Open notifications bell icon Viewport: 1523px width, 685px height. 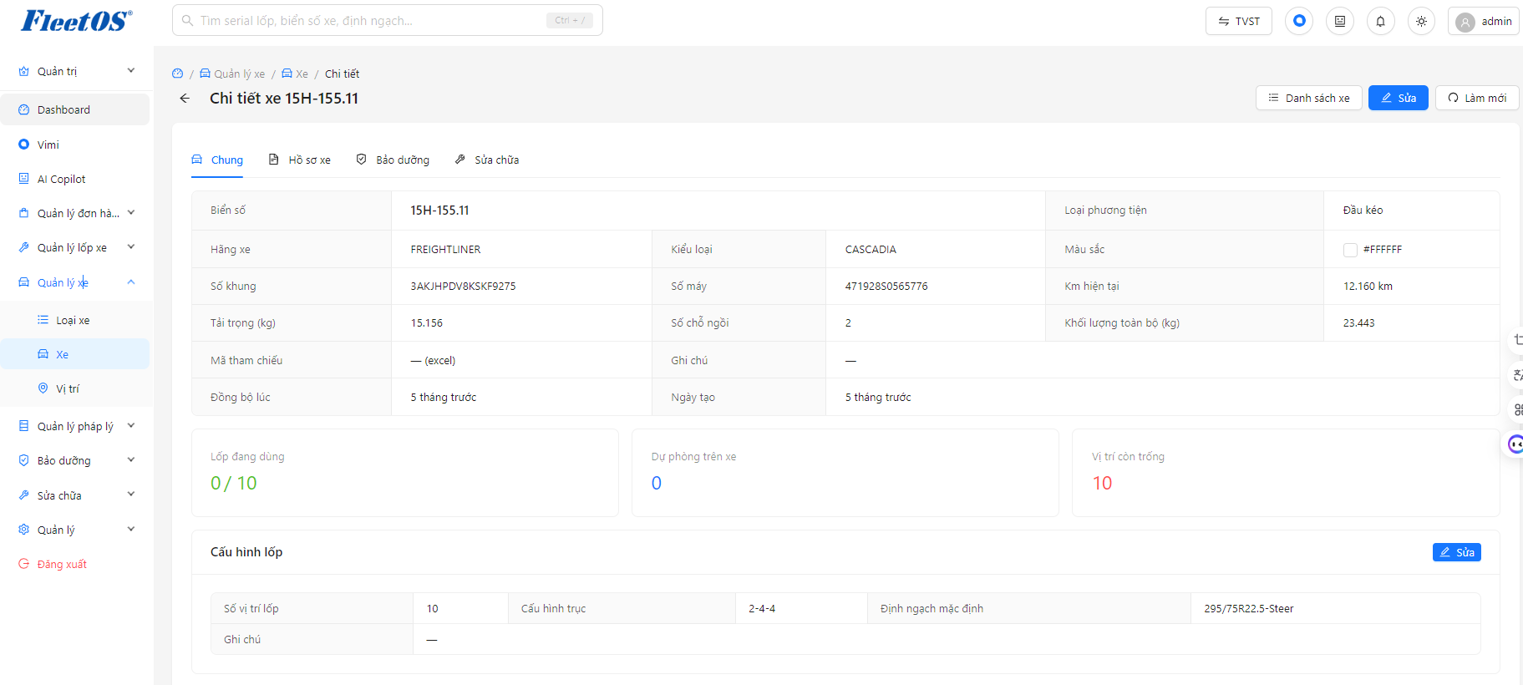[1380, 21]
